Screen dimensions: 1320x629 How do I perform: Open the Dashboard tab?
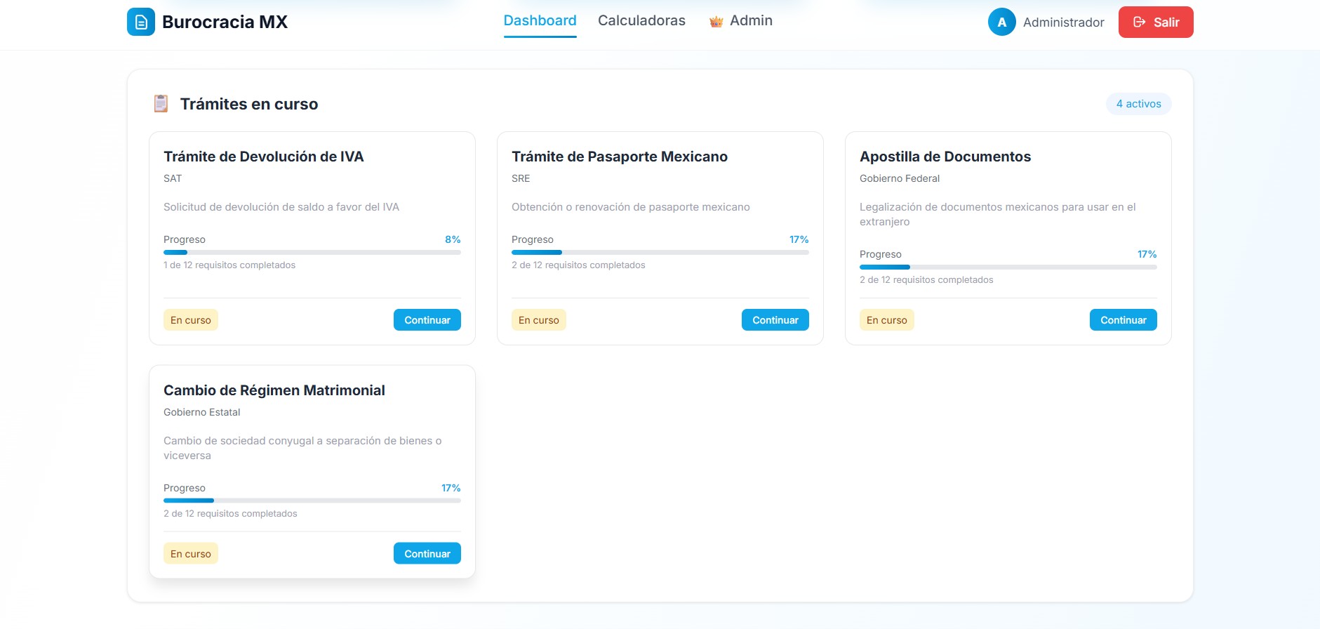540,21
